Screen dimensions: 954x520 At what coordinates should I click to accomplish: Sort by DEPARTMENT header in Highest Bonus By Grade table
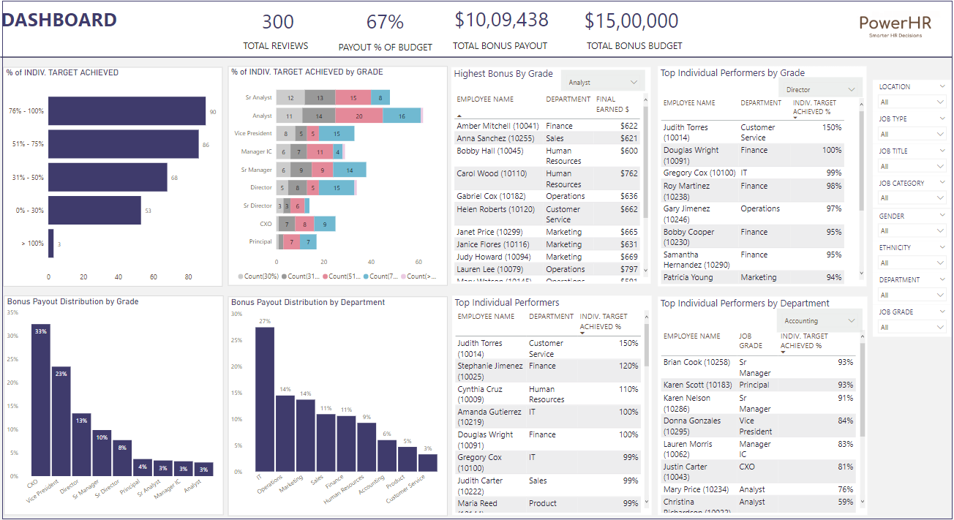(568, 99)
